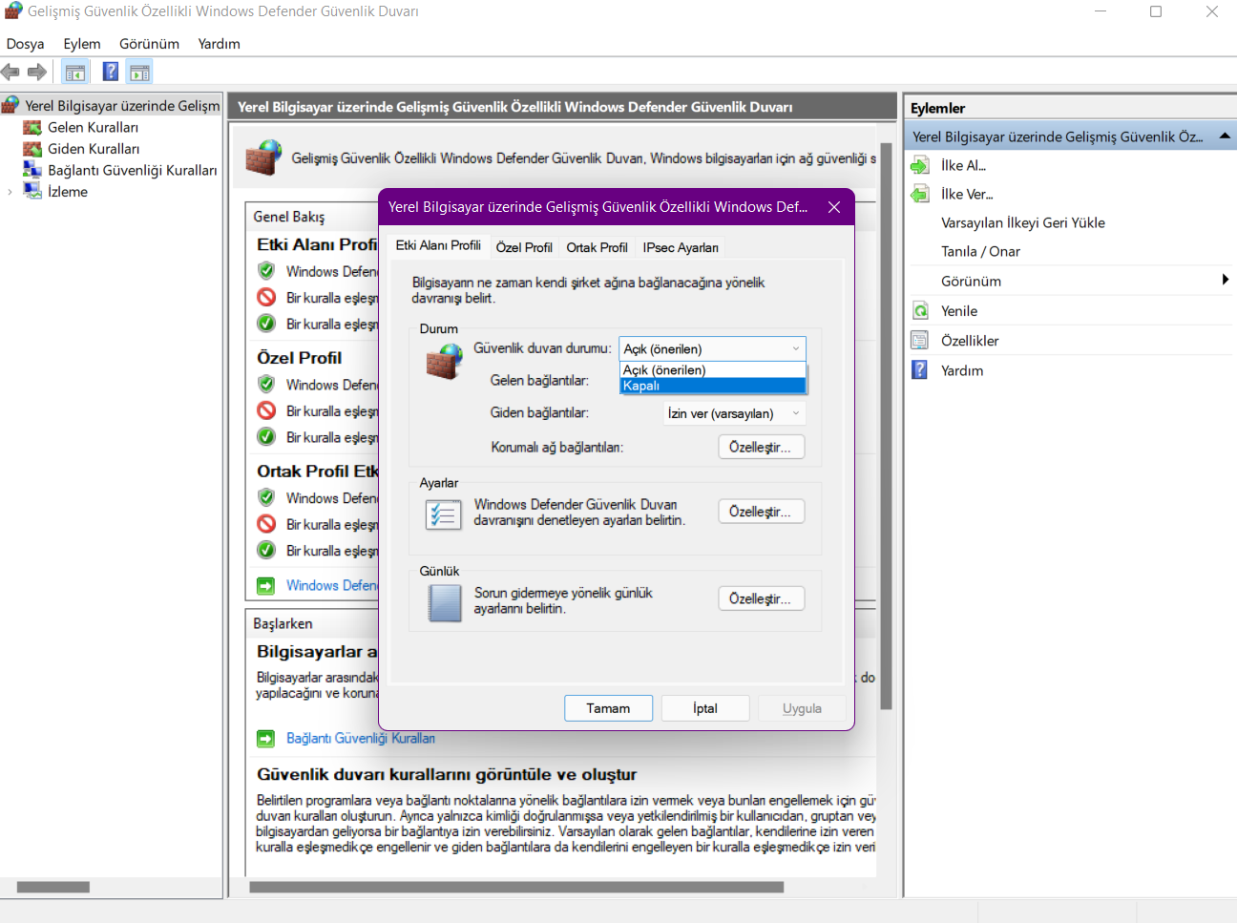This screenshot has width=1237, height=923.
Task: Select the İzleme node in the tree
Action: tap(67, 192)
